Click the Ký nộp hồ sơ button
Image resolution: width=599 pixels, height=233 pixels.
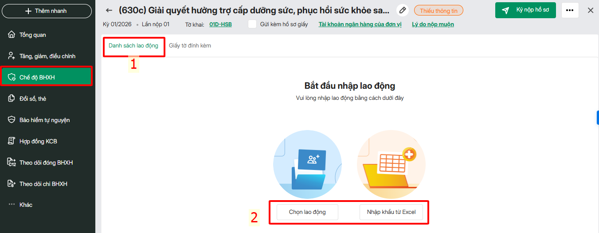(x=525, y=10)
